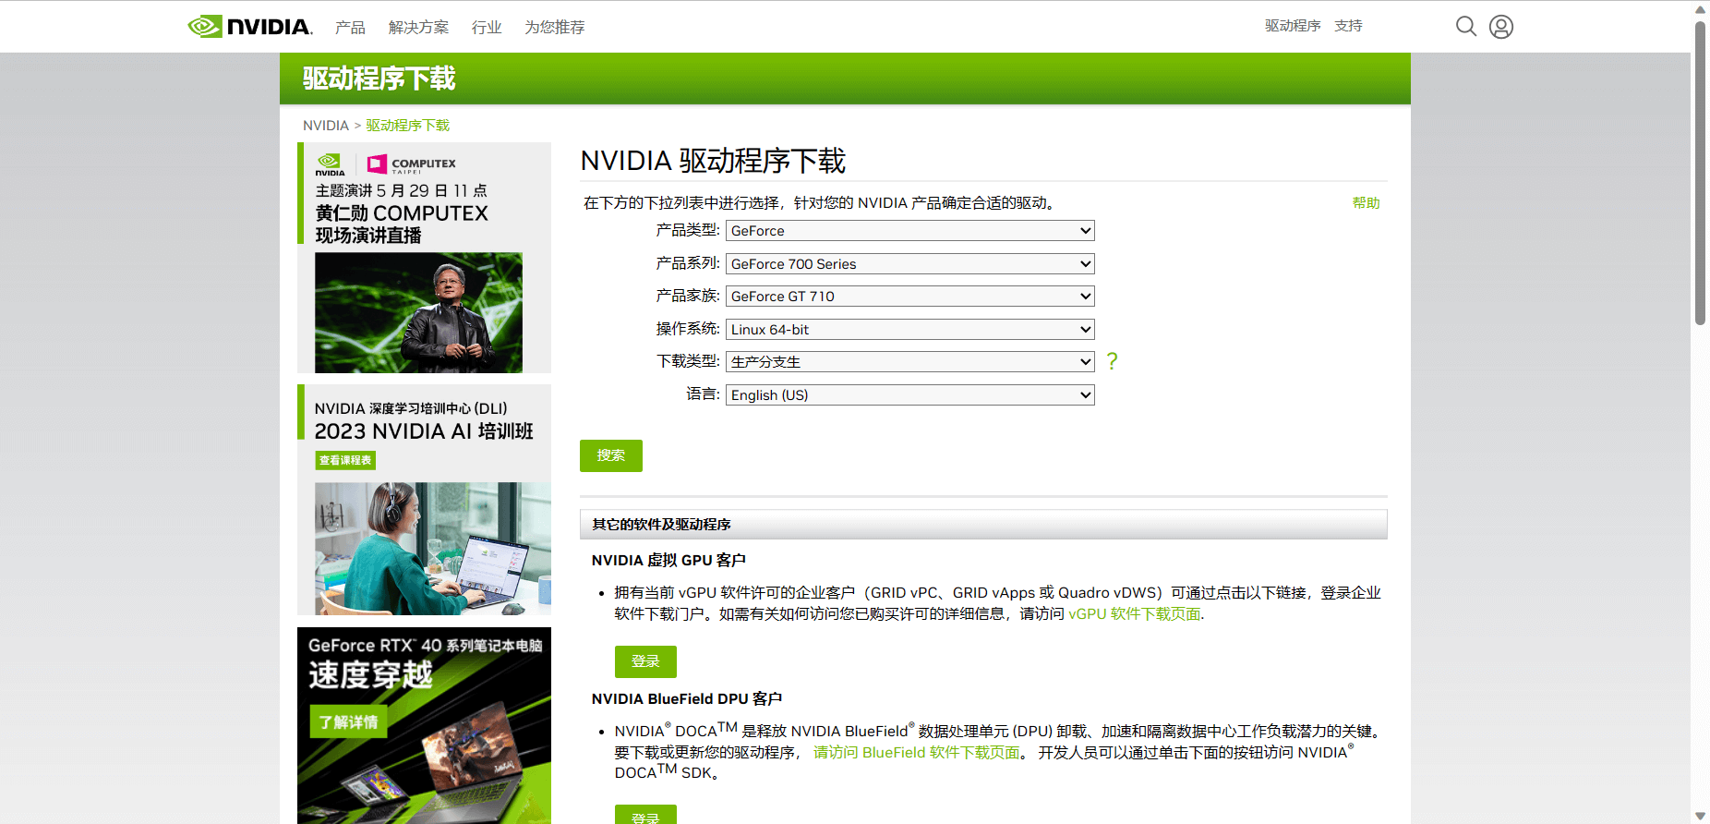
Task: Click NVIDIA 虚拟 GPU 客户 heading
Action: (x=668, y=561)
